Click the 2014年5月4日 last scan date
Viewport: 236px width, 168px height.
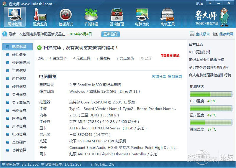coord(80,34)
